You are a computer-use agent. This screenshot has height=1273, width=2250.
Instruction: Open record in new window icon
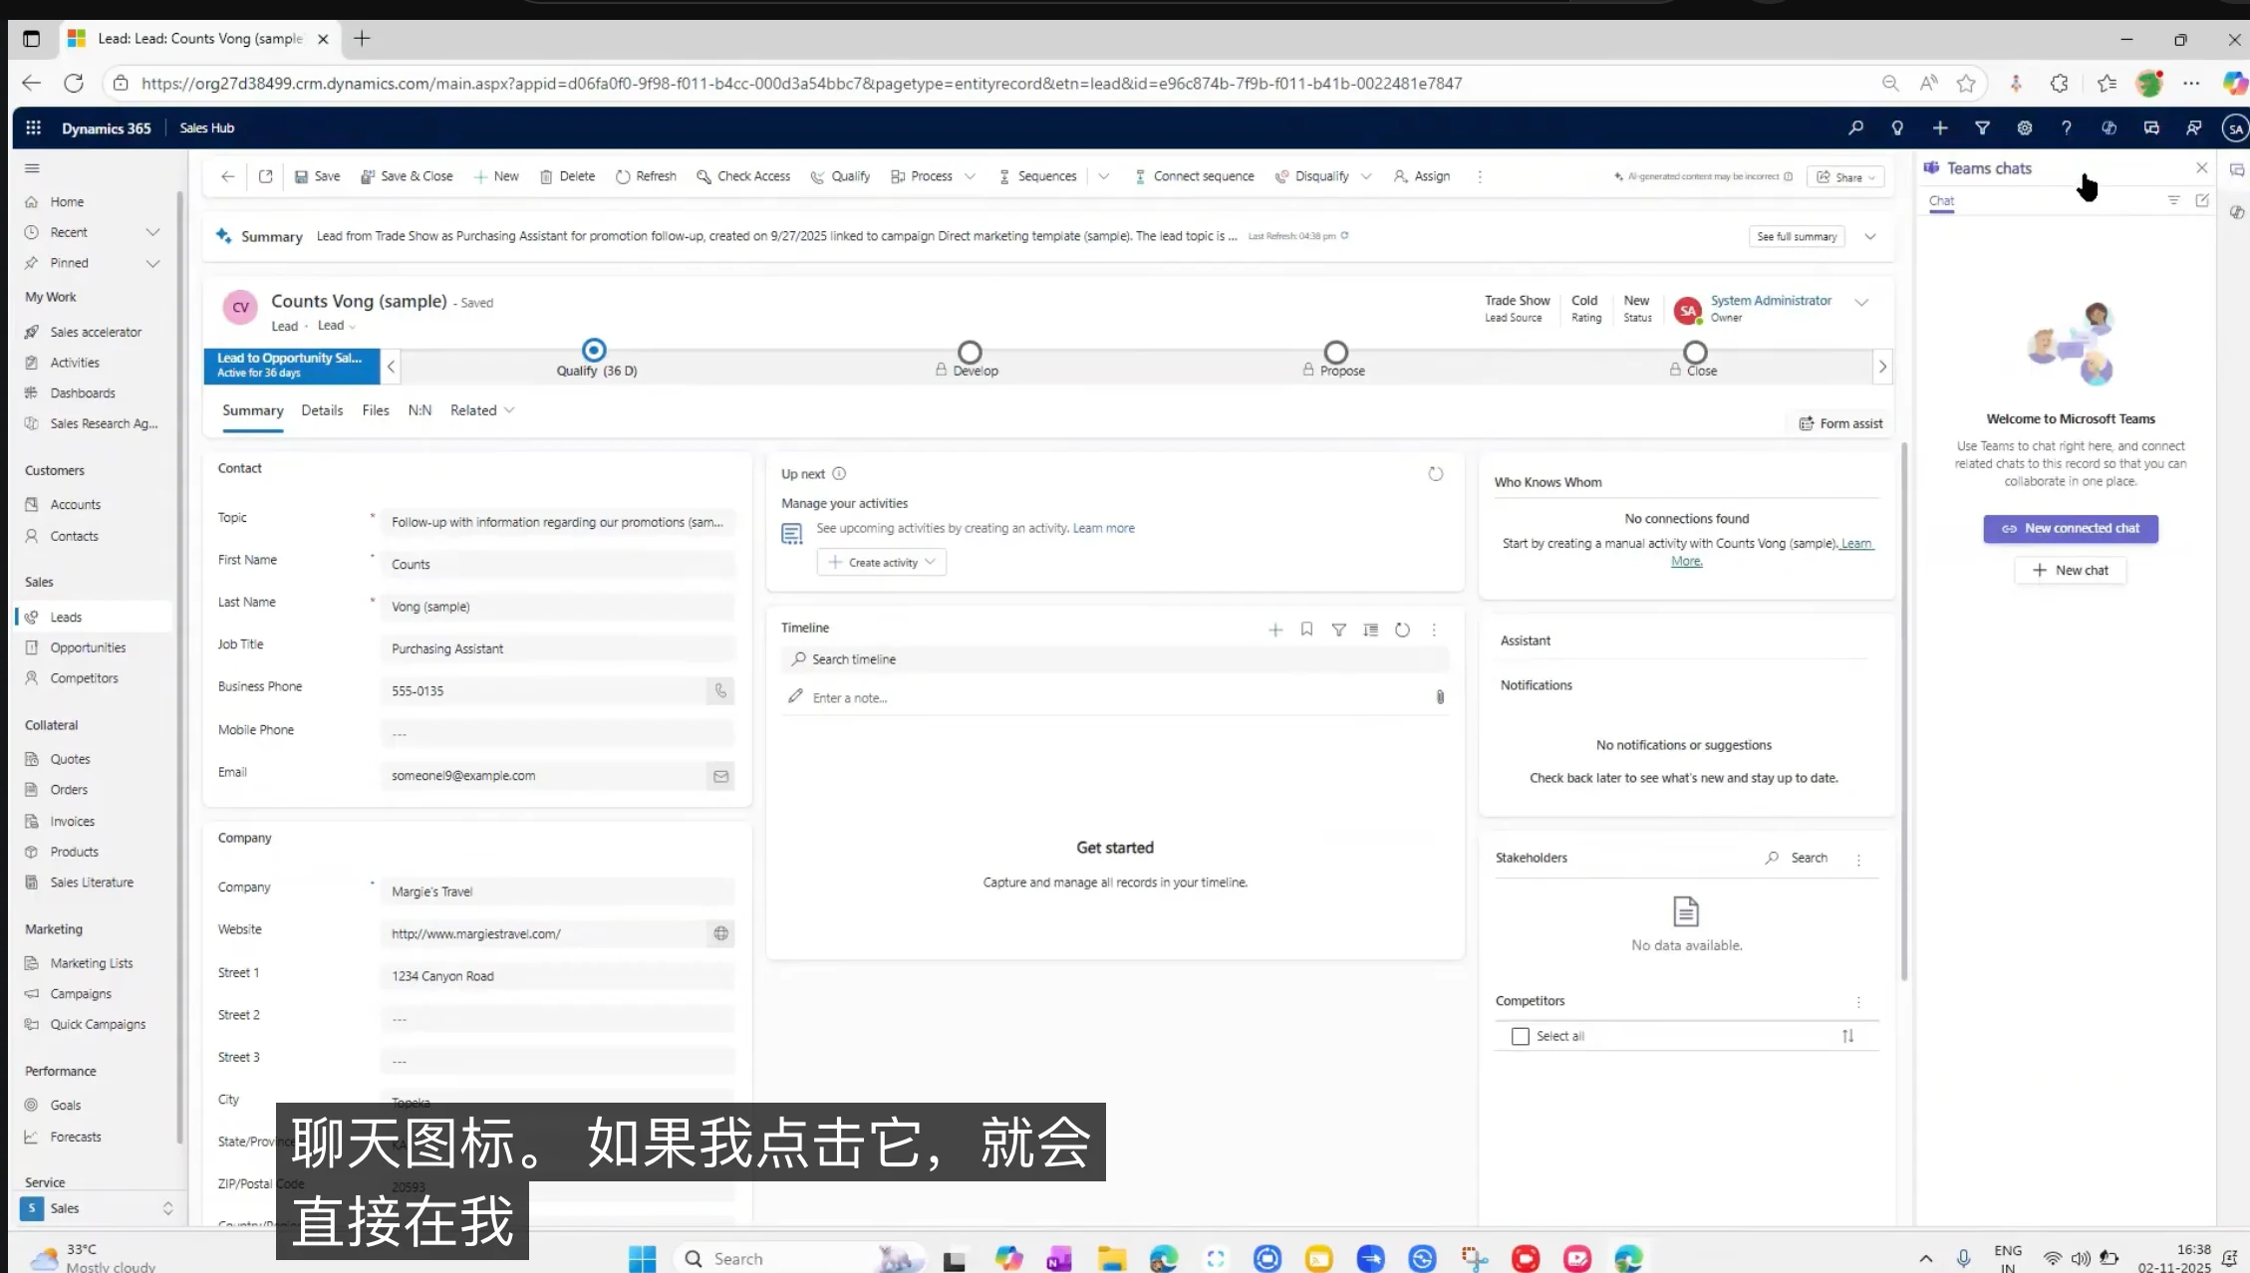(x=265, y=176)
